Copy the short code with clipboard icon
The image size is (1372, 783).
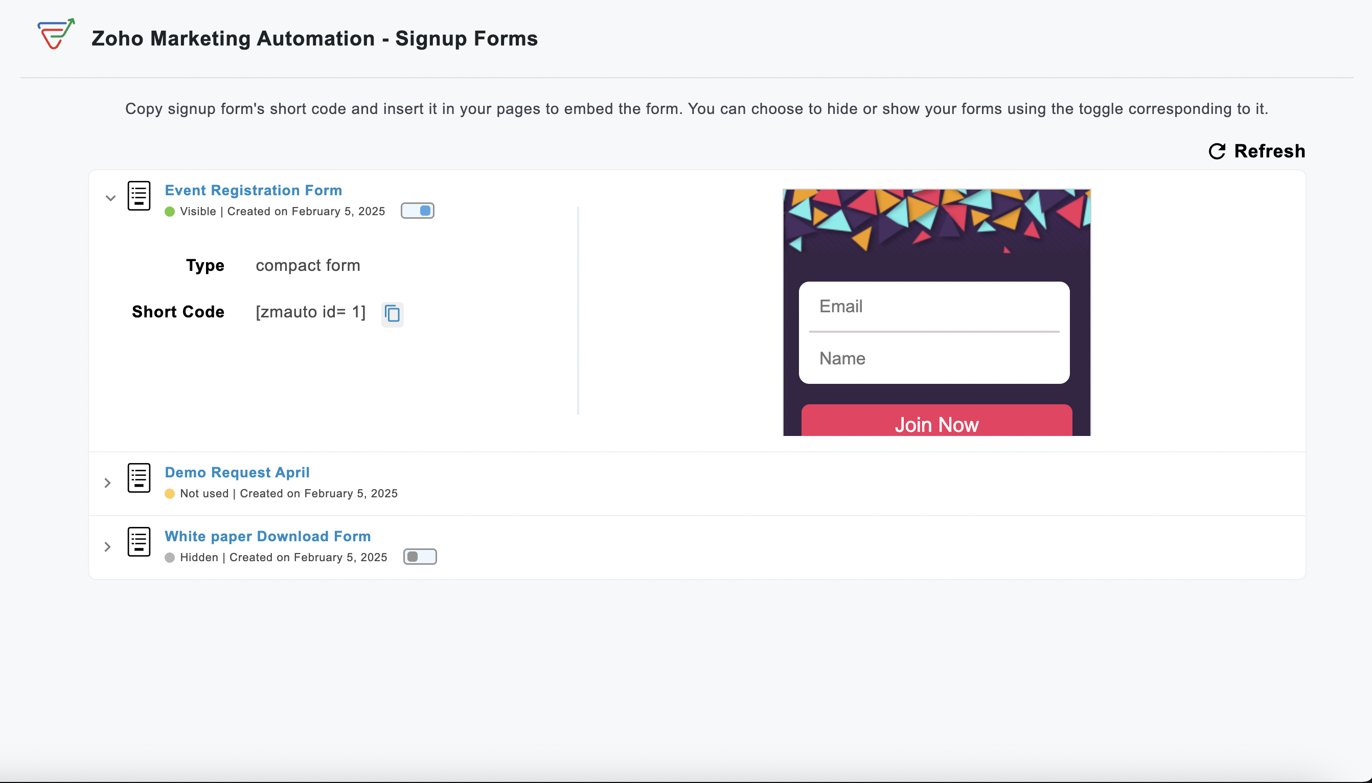tap(392, 314)
